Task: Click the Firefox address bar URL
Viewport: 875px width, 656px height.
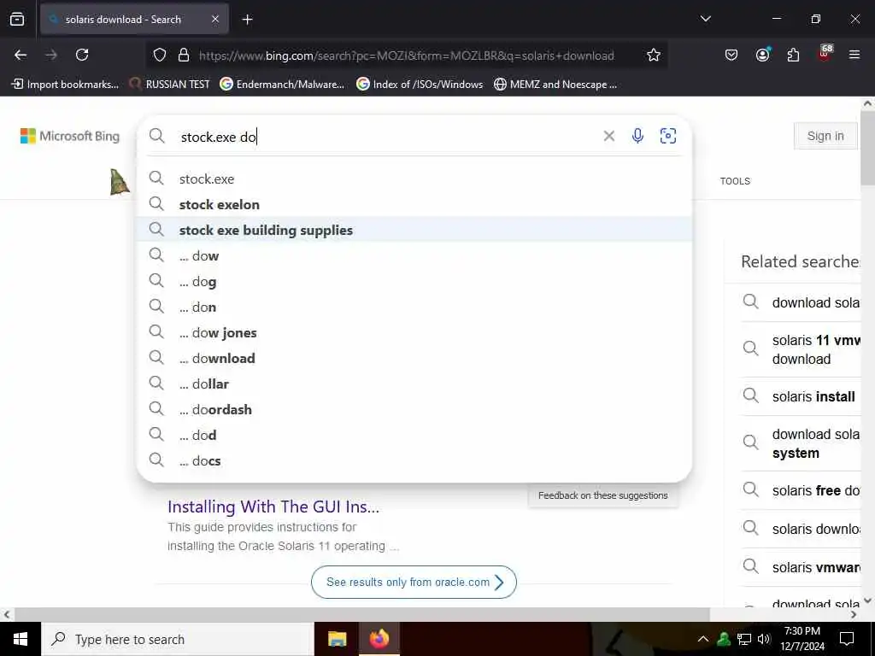Action: [406, 56]
